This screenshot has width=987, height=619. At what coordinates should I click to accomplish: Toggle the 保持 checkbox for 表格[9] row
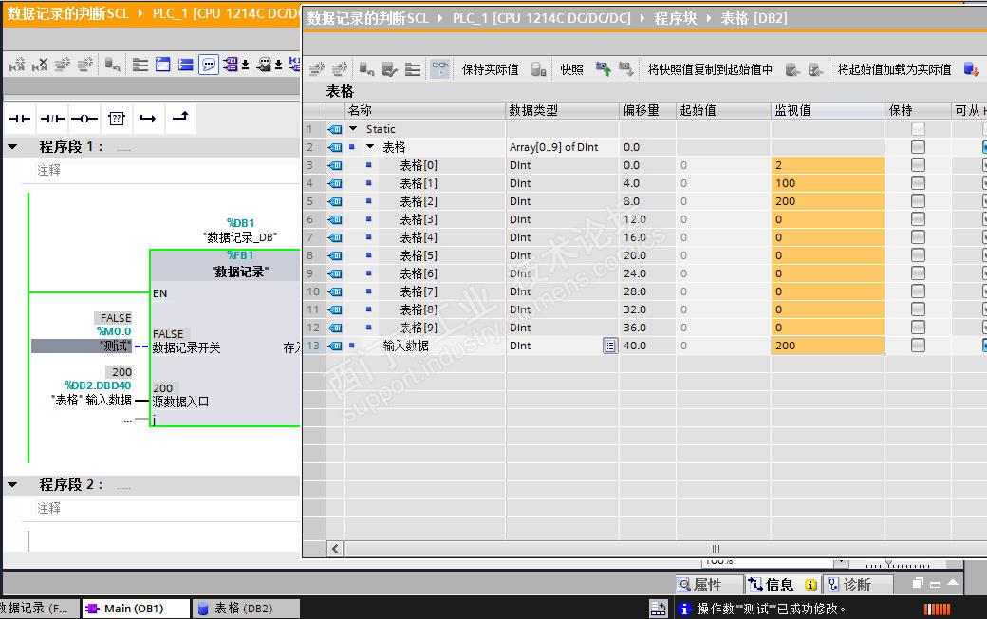click(x=919, y=328)
